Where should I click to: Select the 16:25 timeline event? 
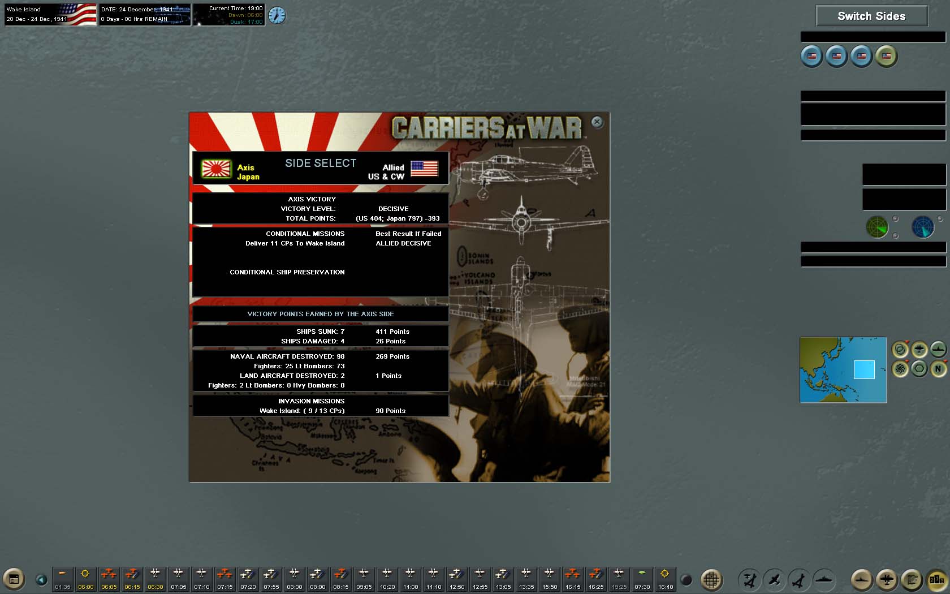click(x=596, y=579)
